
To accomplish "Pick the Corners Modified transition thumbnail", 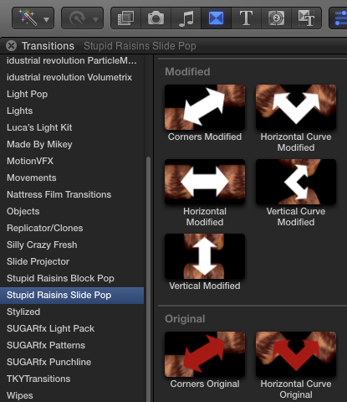I will [205, 107].
